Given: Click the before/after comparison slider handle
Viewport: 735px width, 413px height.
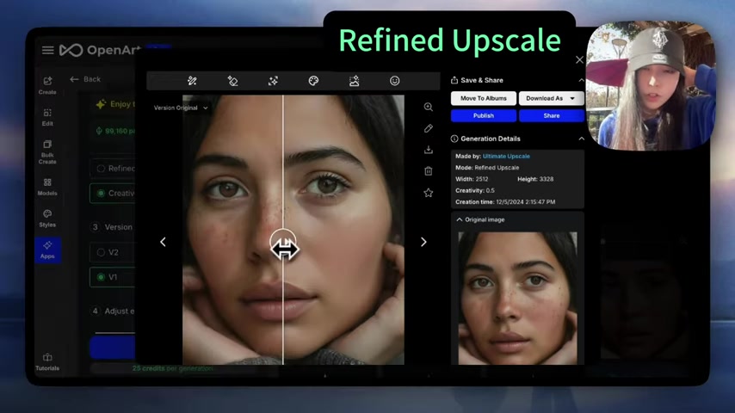Looking at the screenshot, I should pos(283,248).
